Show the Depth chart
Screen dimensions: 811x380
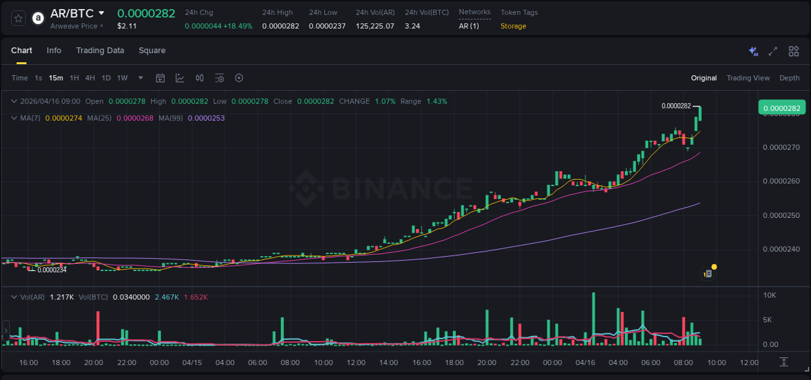coord(790,78)
